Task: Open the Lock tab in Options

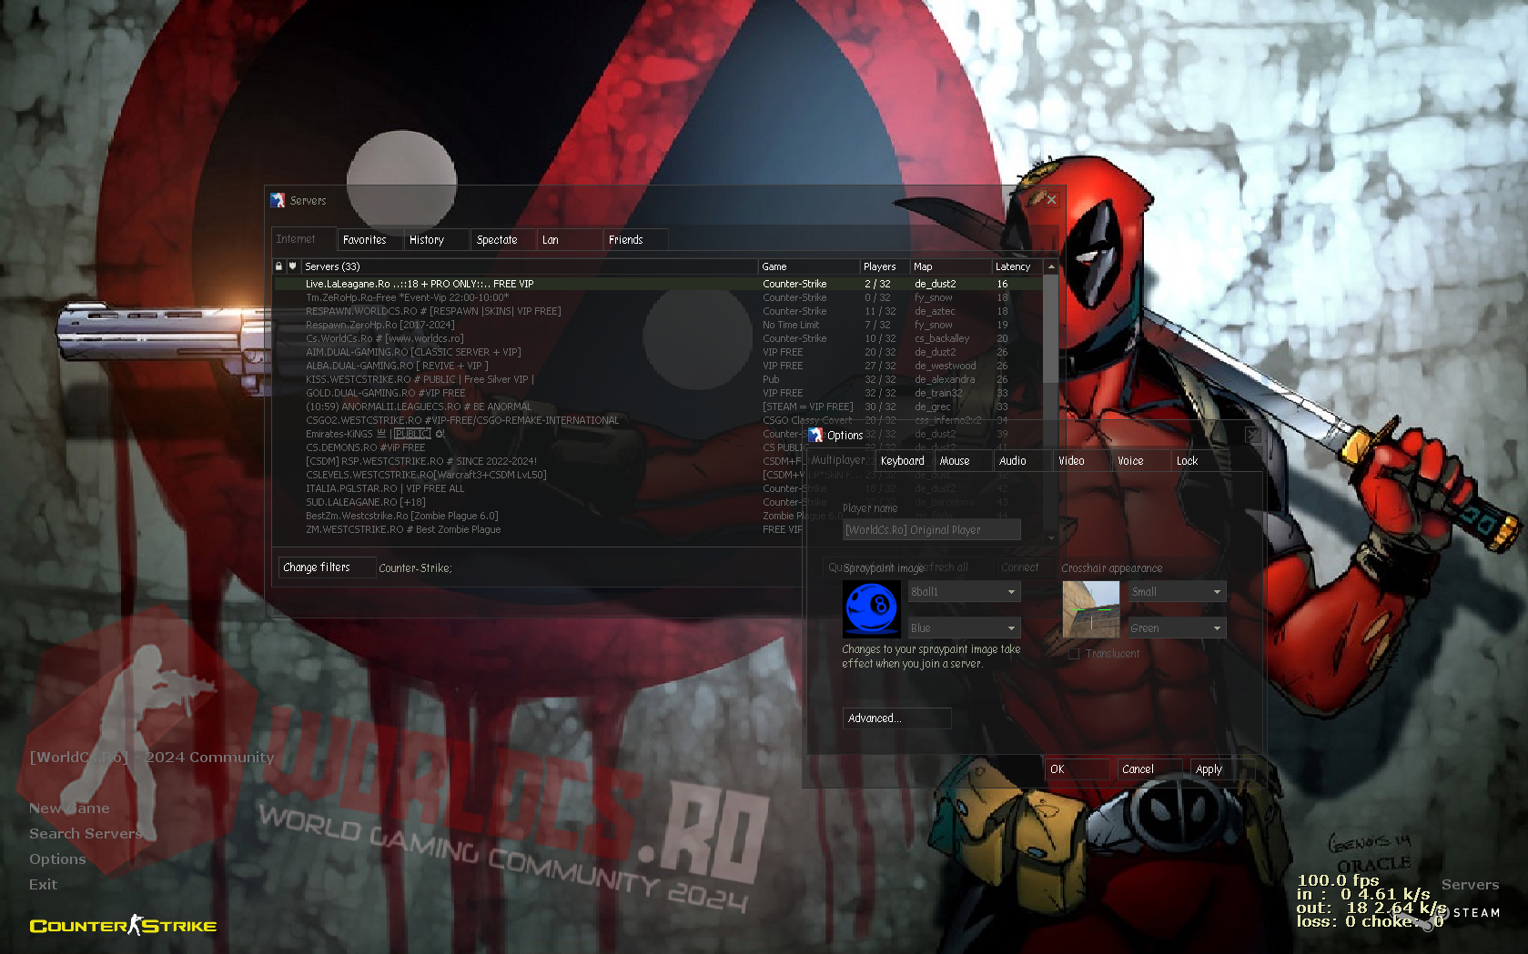Action: click(x=1199, y=460)
